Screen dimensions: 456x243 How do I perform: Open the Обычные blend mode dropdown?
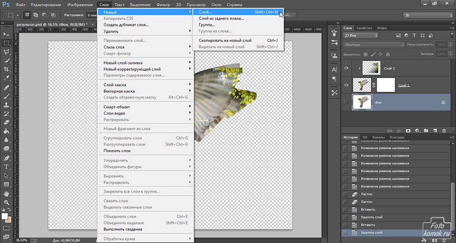tap(374, 45)
